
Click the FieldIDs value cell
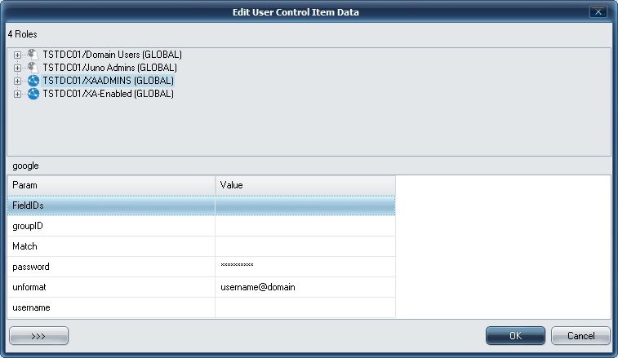305,206
